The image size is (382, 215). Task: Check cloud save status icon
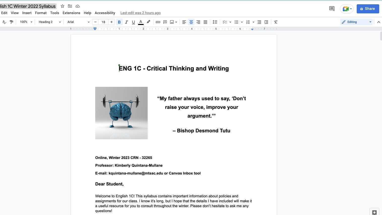coord(78,6)
